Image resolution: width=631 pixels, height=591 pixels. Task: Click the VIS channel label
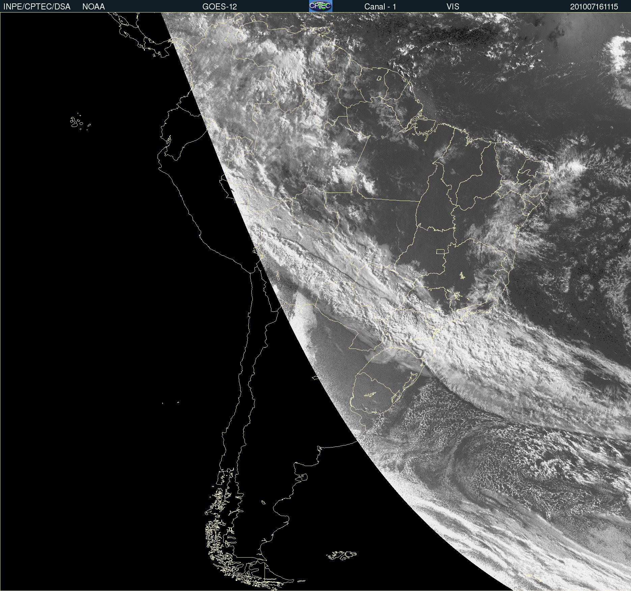coord(453,7)
